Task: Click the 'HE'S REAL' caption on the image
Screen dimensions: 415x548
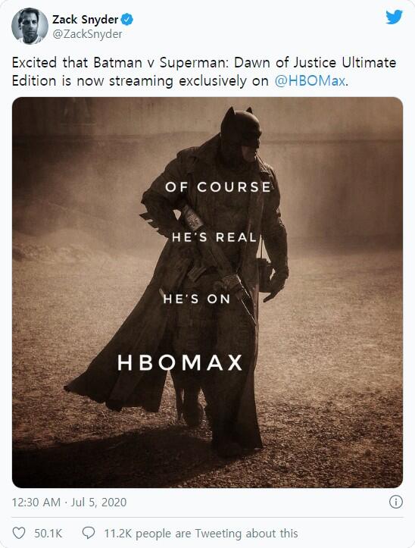Action: coord(214,238)
